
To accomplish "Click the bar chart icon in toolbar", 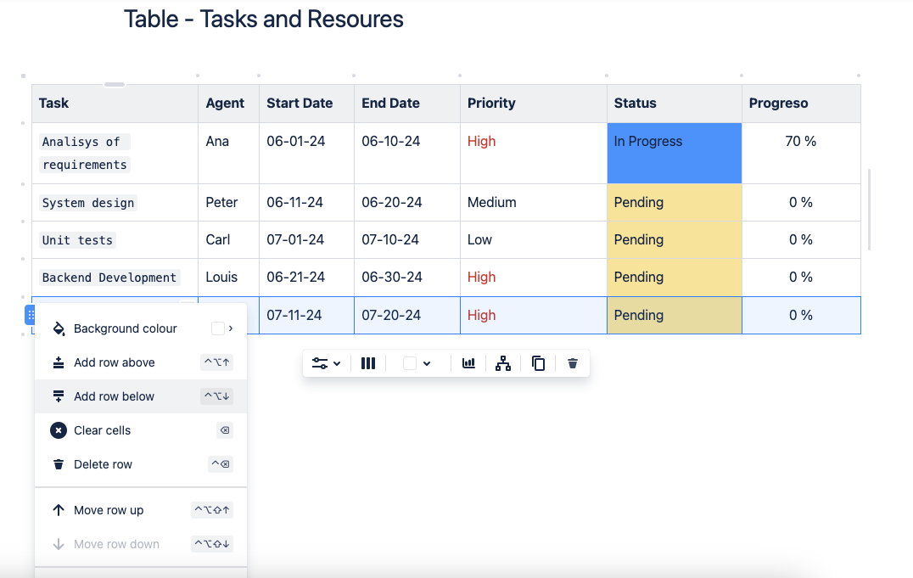I will (468, 363).
